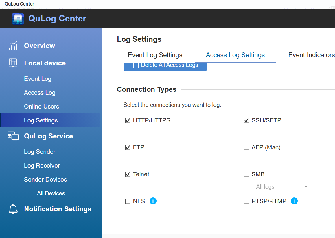335x238 pixels.
Task: Select All Devices under Sender Devices
Action: pyautogui.click(x=51, y=193)
